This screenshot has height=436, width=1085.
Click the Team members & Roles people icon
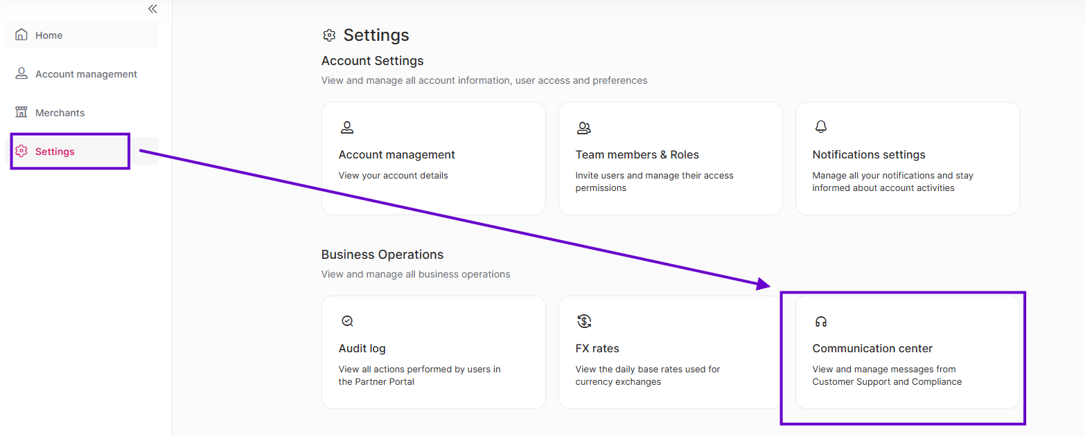[584, 127]
